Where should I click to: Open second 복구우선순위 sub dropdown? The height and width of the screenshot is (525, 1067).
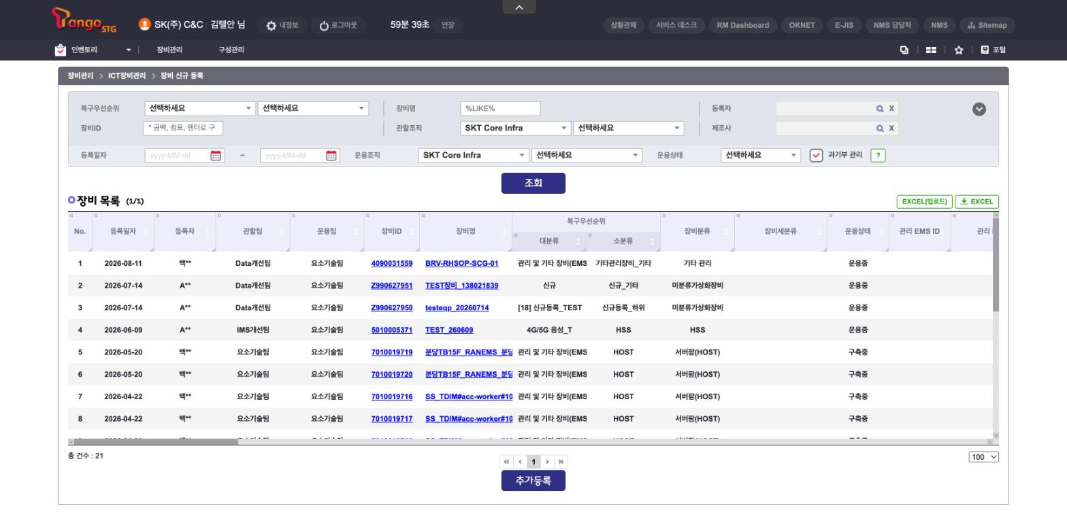point(313,108)
